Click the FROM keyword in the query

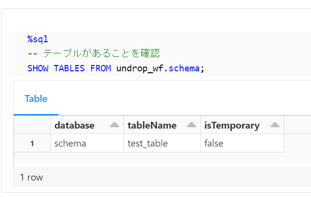click(101, 68)
